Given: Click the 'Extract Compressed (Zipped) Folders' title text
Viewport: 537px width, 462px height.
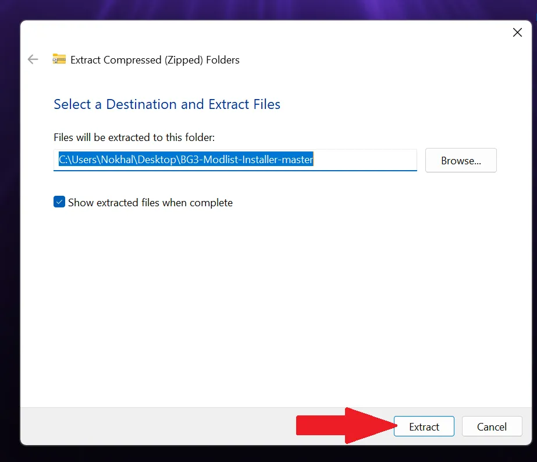Looking at the screenshot, I should click(x=155, y=60).
